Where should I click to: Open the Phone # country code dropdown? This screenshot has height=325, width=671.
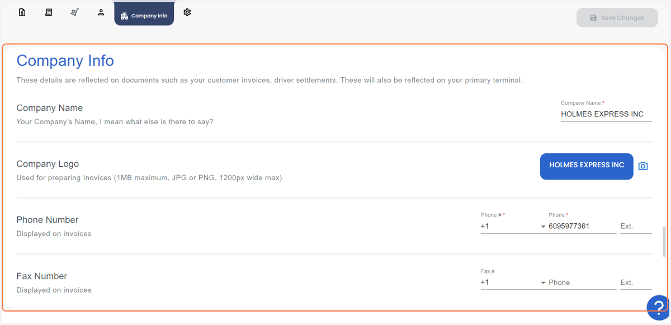[513, 227]
